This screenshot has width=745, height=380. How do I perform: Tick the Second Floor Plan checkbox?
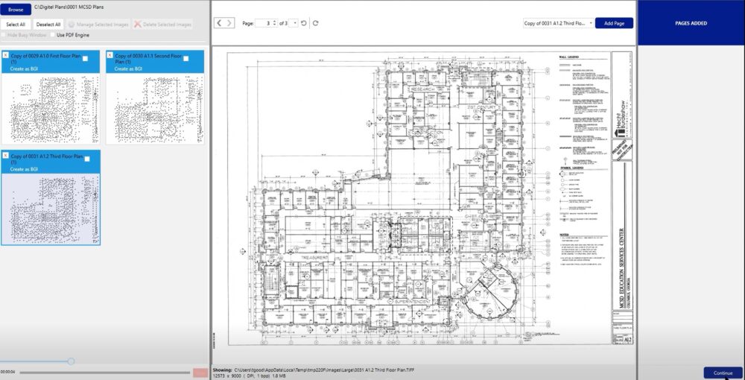pyautogui.click(x=186, y=58)
